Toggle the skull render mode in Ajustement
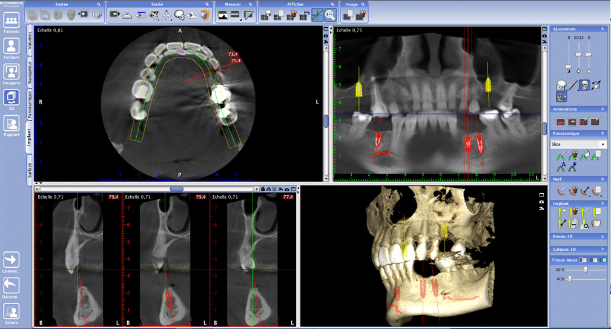611x329 pixels. coord(584,85)
